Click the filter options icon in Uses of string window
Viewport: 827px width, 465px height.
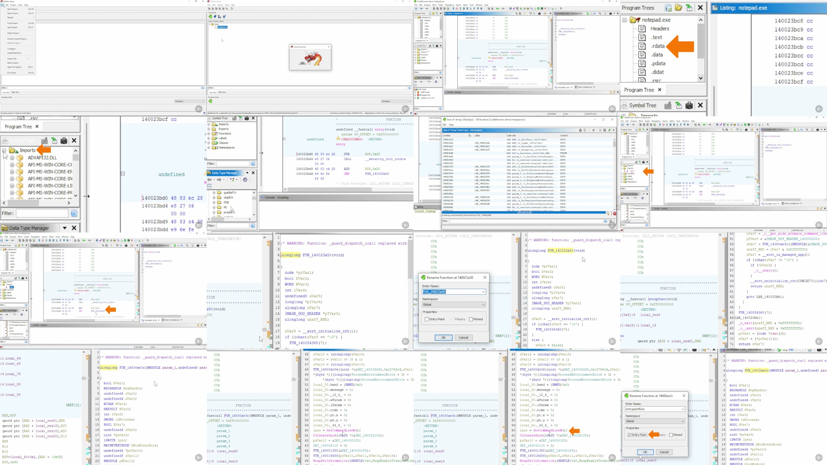click(606, 221)
